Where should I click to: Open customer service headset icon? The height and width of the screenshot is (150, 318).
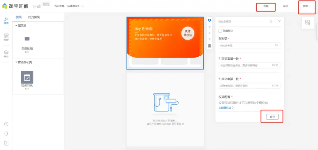(x=6, y=133)
